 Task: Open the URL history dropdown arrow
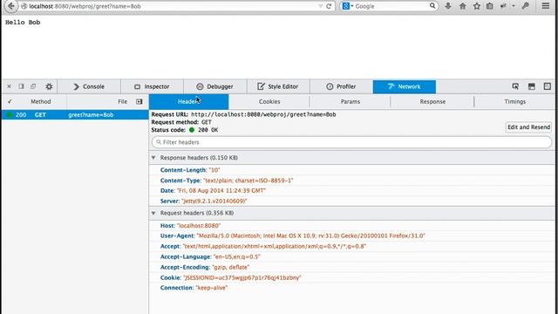coord(320,6)
